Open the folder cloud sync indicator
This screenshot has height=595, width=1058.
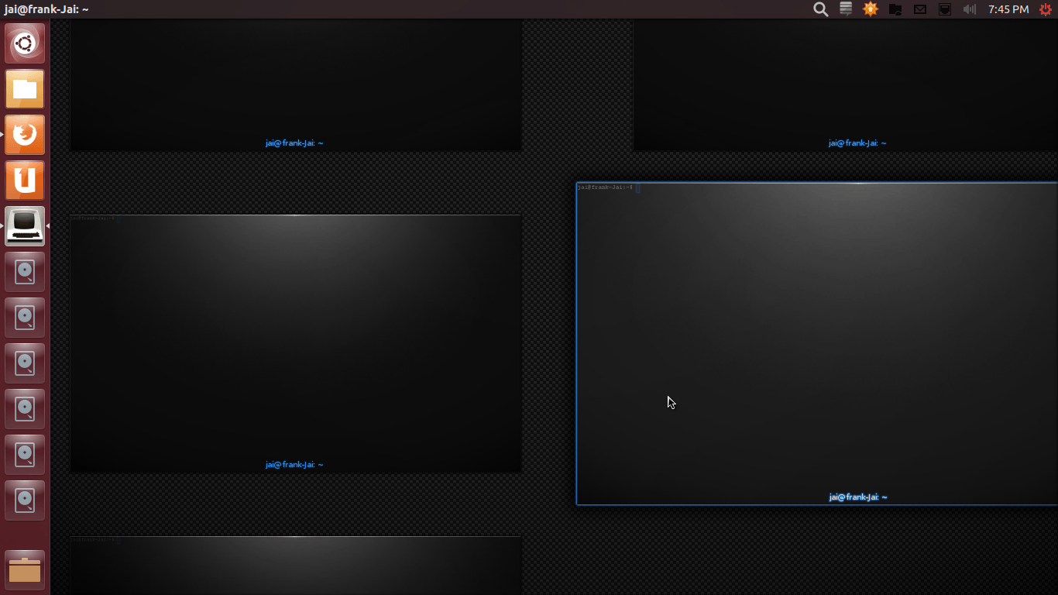(x=895, y=9)
